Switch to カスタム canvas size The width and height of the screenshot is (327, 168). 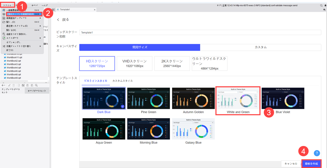(x=260, y=47)
